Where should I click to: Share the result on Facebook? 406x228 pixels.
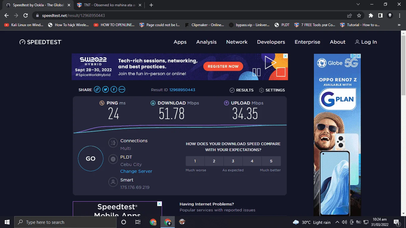click(x=114, y=90)
